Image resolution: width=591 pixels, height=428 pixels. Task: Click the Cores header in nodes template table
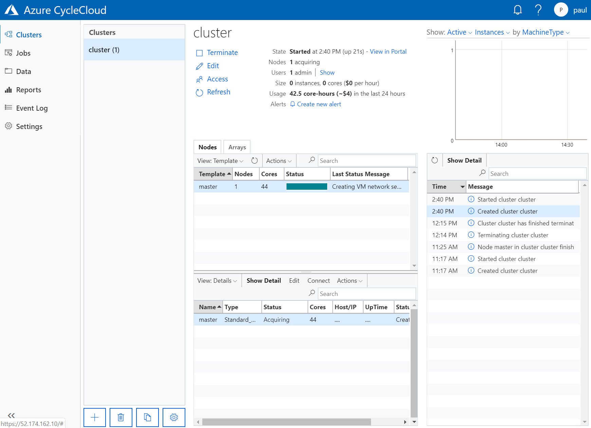[271, 174]
